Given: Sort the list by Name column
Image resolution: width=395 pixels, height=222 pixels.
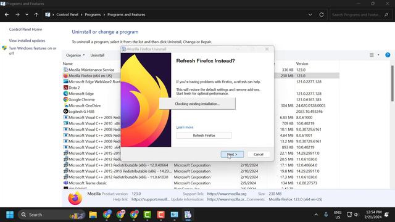Looking at the screenshot, I should [x=68, y=64].
